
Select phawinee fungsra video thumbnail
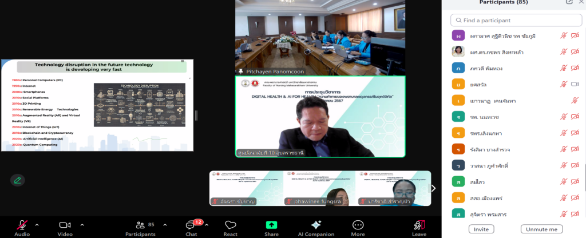click(x=319, y=188)
